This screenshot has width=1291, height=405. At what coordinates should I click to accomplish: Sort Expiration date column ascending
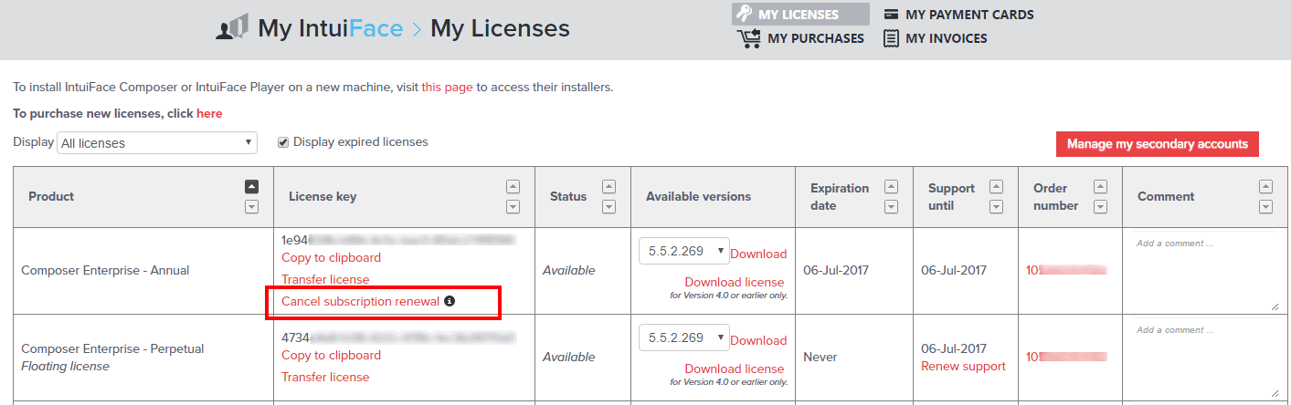coord(891,186)
